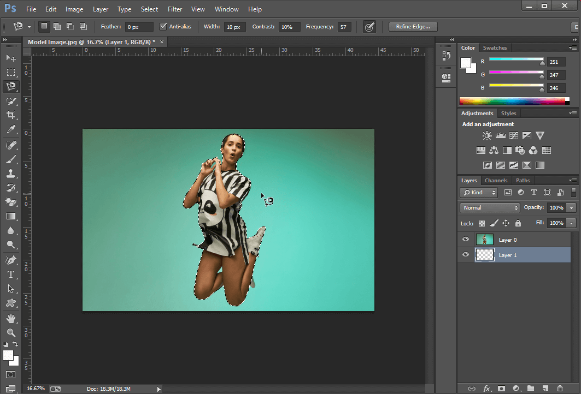Select the Move tool
The width and height of the screenshot is (581, 394).
coord(10,58)
